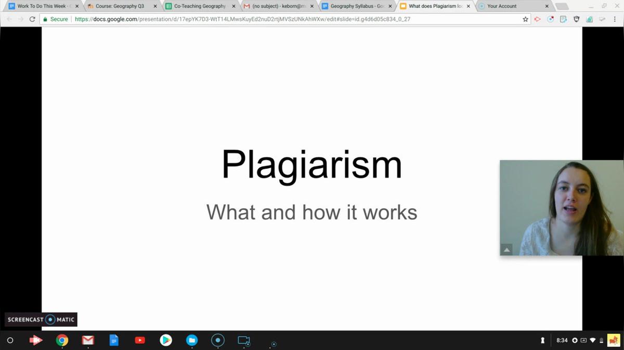The image size is (624, 350).
Task: Reload the current page
Action: 32,19
